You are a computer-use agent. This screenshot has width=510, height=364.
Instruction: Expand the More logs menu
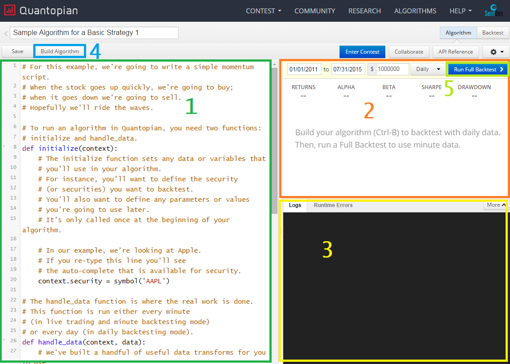point(496,205)
